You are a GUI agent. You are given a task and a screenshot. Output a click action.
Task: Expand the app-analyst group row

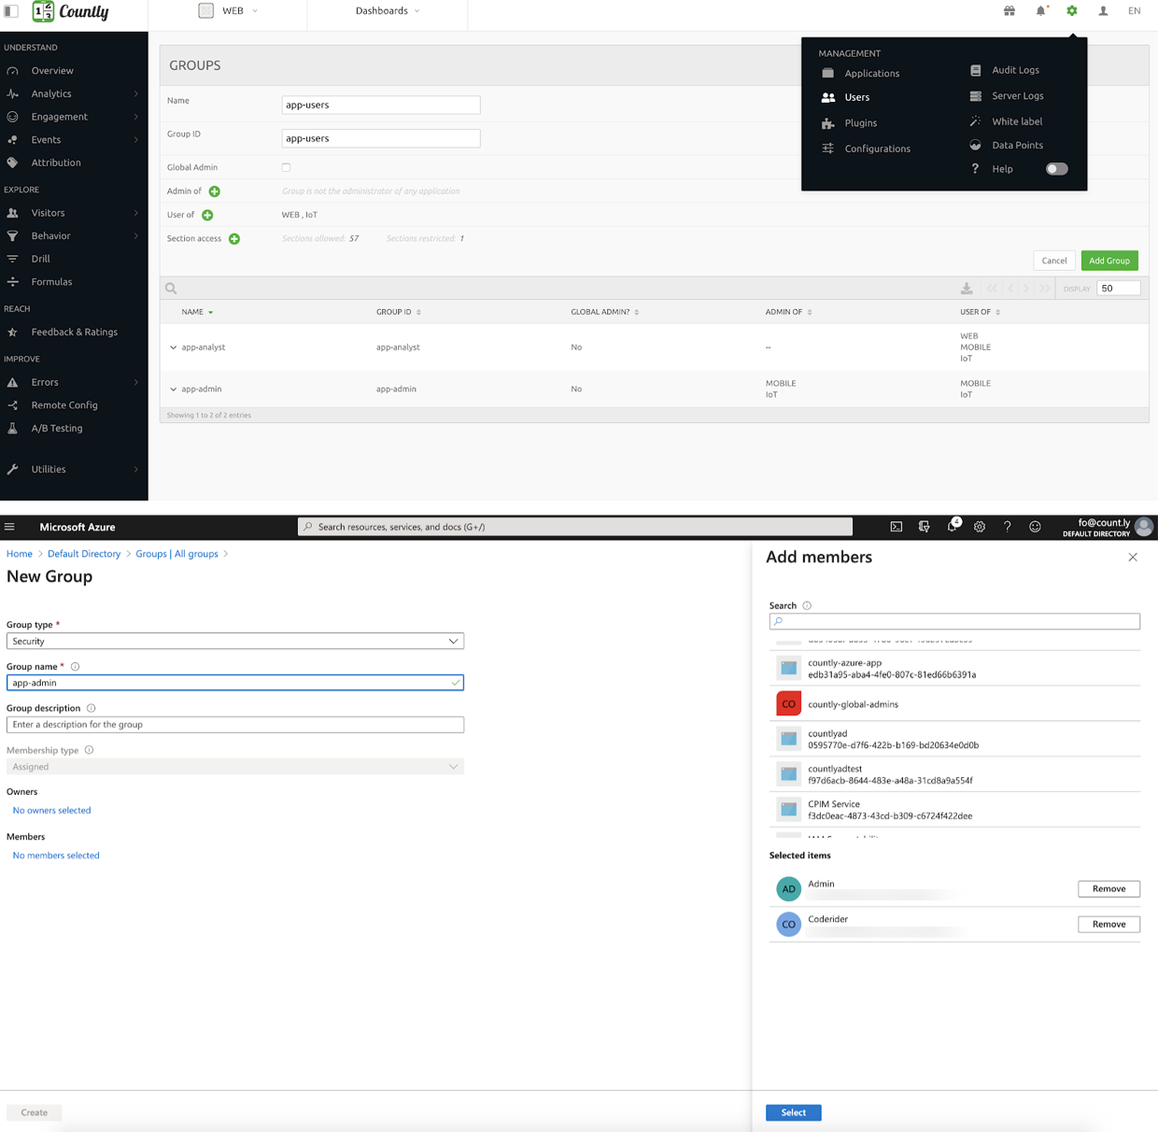(174, 347)
